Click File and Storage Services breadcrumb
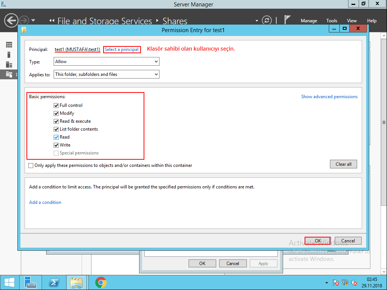 (105, 21)
